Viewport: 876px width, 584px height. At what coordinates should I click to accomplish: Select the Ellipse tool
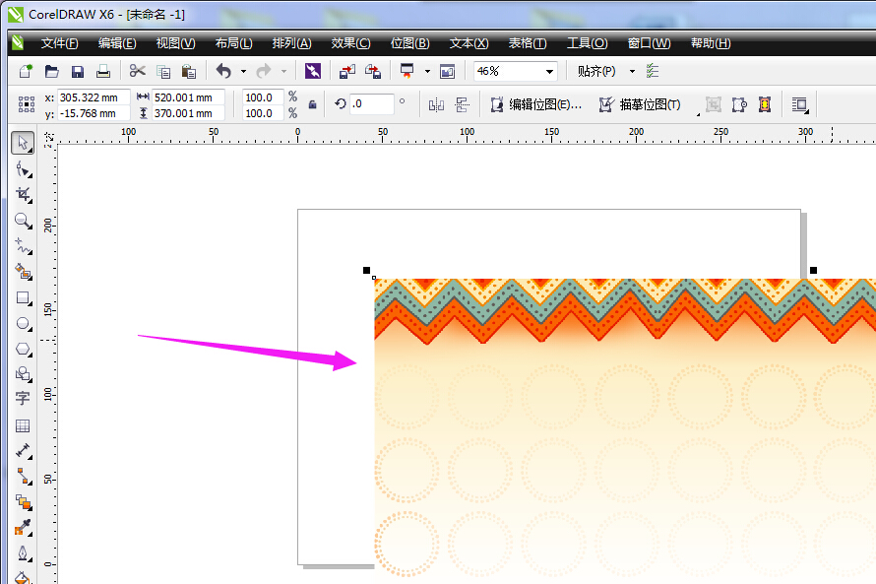coord(23,324)
